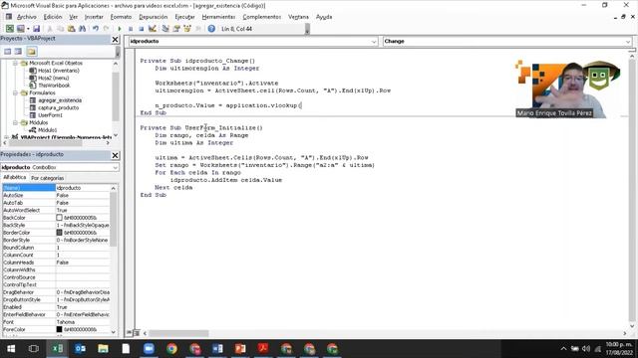This screenshot has height=358, width=638.
Task: Click the Font property value Tahoma
Action: [x=83, y=322]
